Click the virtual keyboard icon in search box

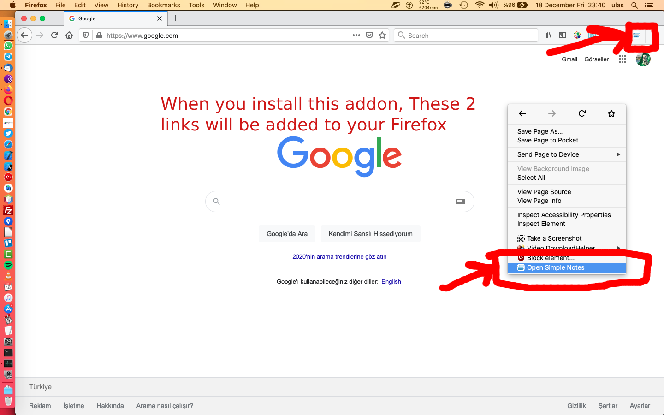[461, 202]
